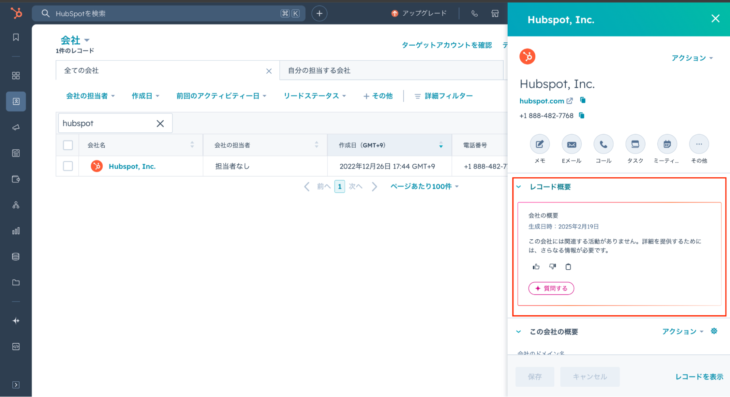Open the ページあたり100件 page size dropdown

(424, 186)
